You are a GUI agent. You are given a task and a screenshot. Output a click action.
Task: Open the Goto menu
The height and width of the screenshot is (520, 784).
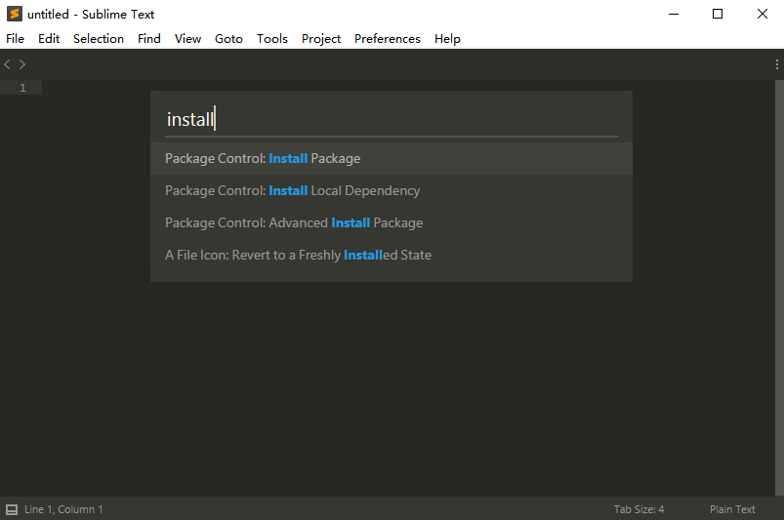(228, 39)
